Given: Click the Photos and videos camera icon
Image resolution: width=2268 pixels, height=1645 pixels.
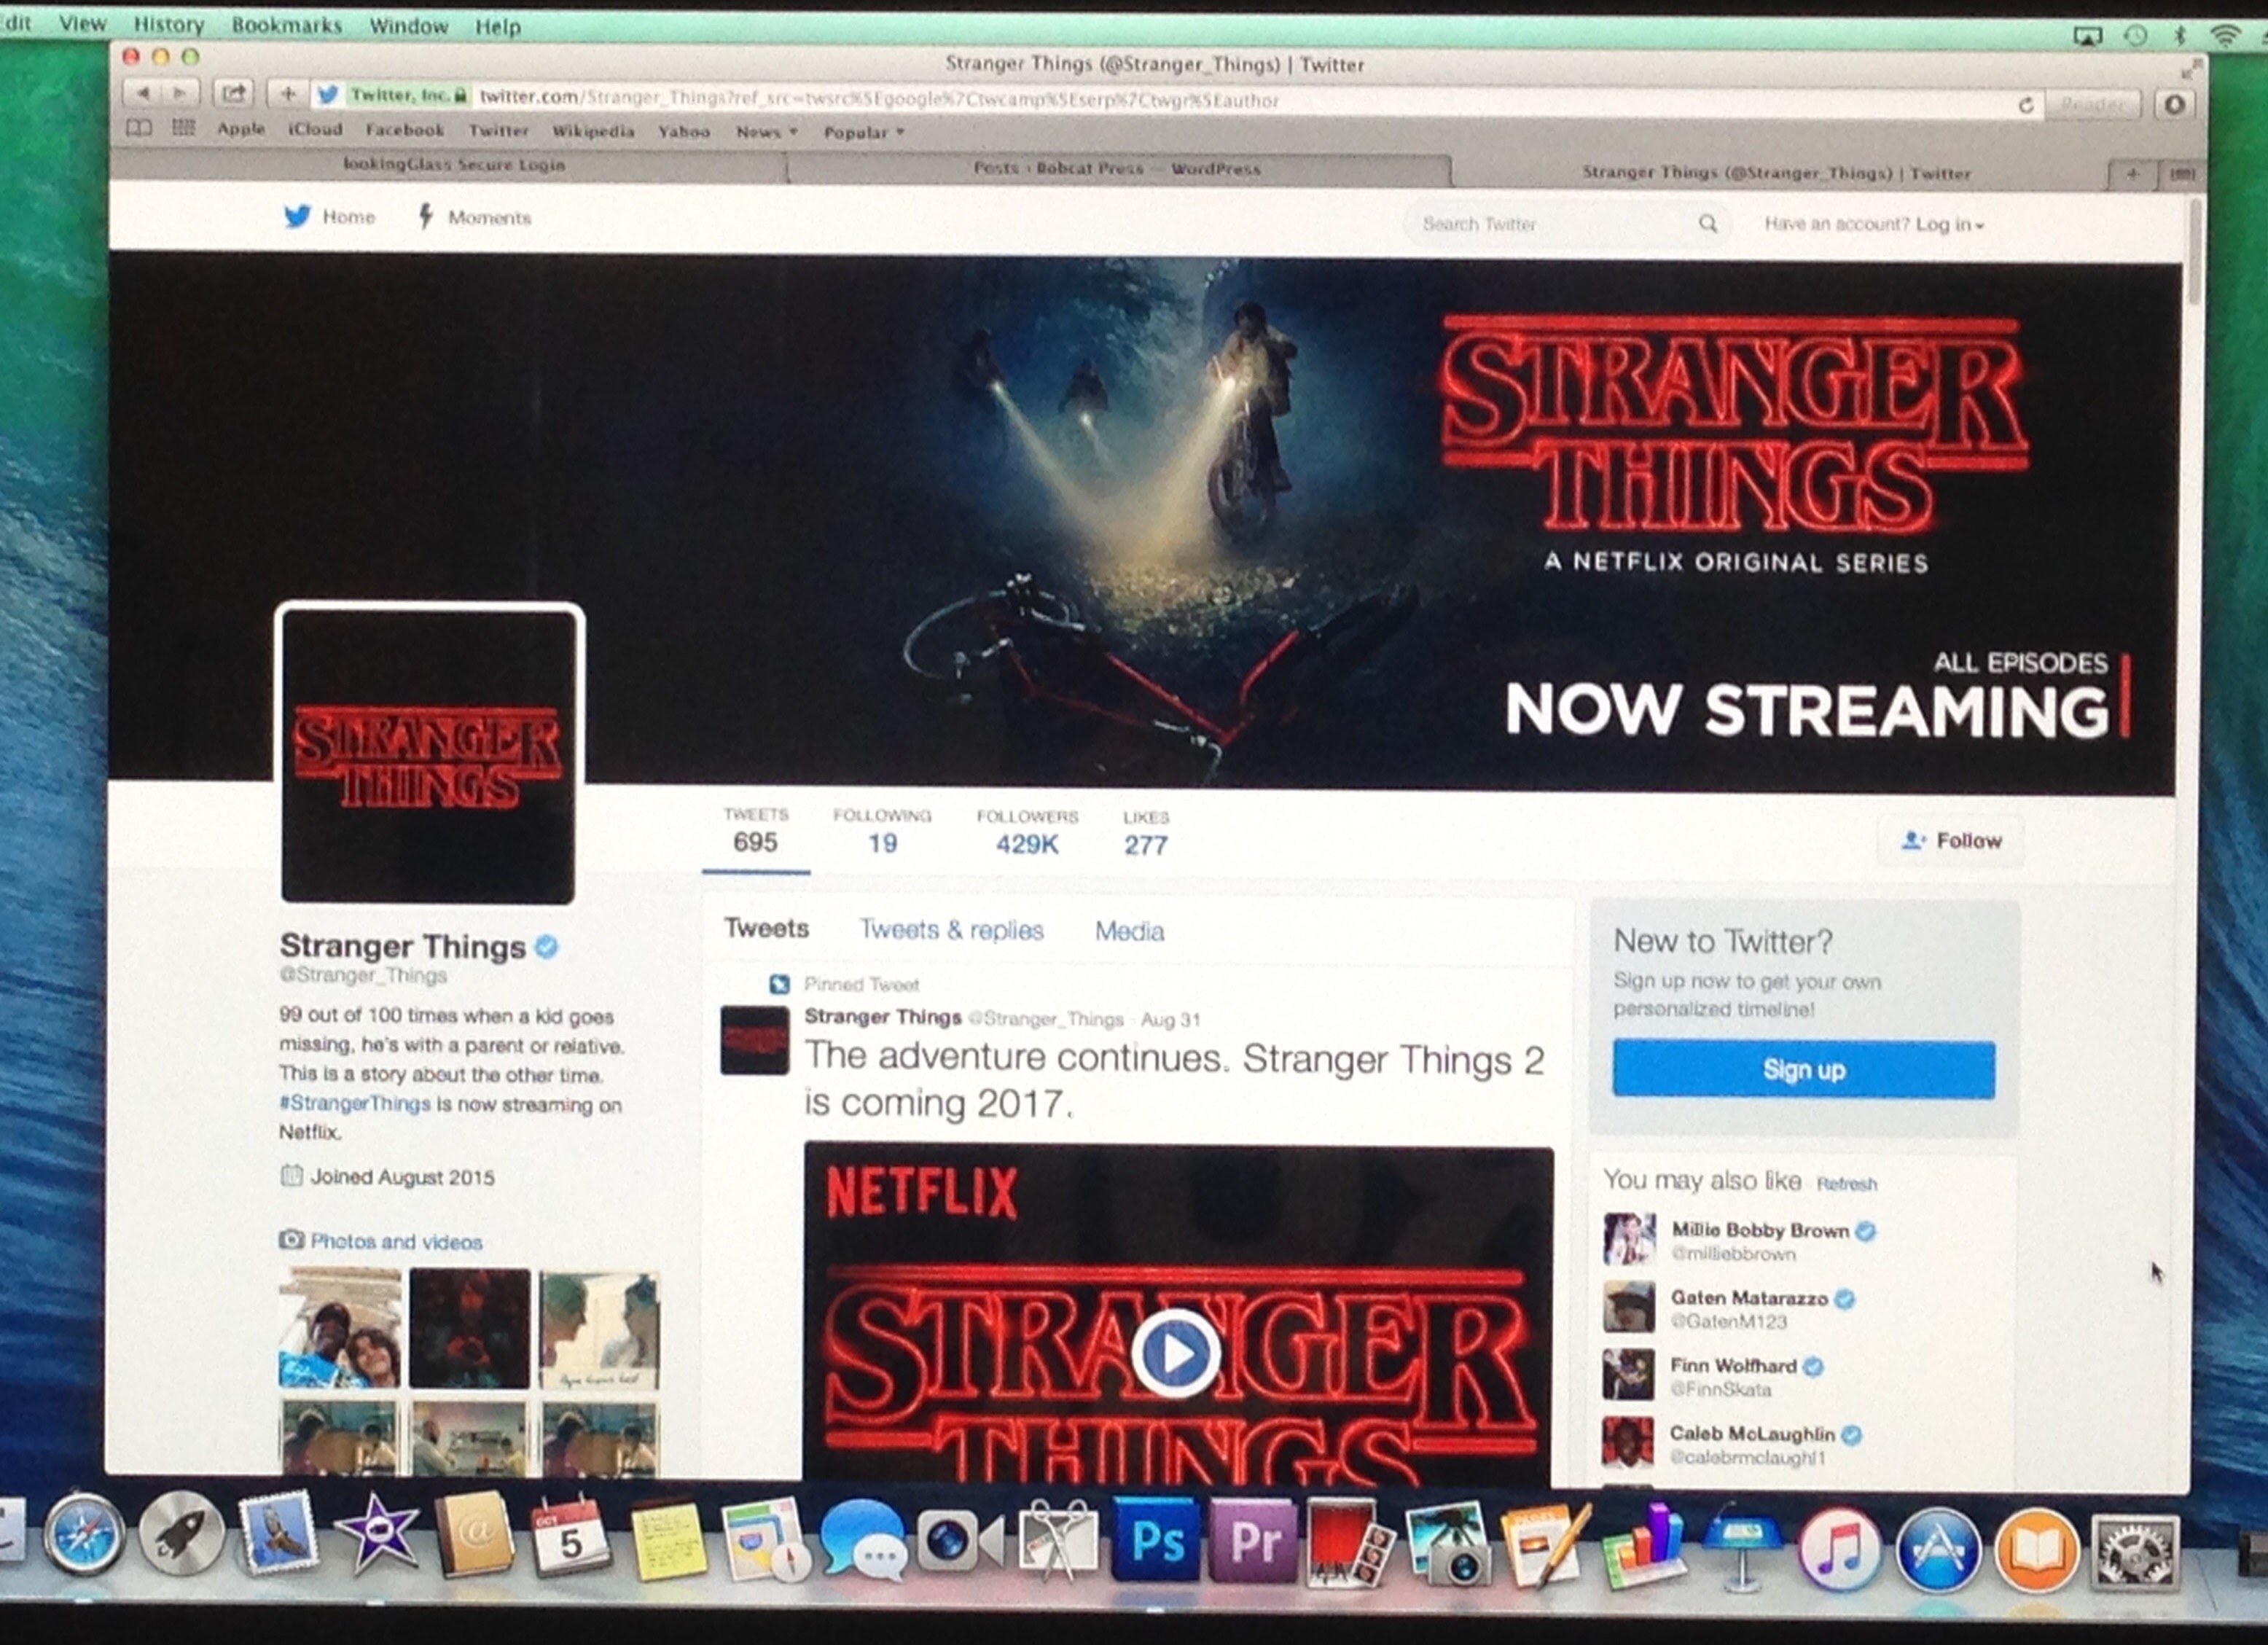Looking at the screenshot, I should pos(291,1240).
